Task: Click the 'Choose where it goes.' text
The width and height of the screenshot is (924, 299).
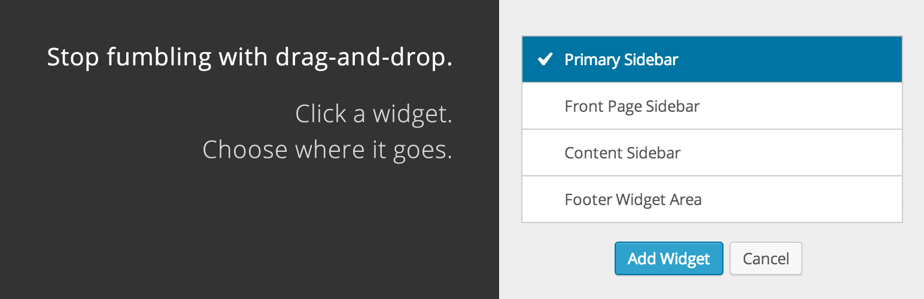Action: point(327,149)
